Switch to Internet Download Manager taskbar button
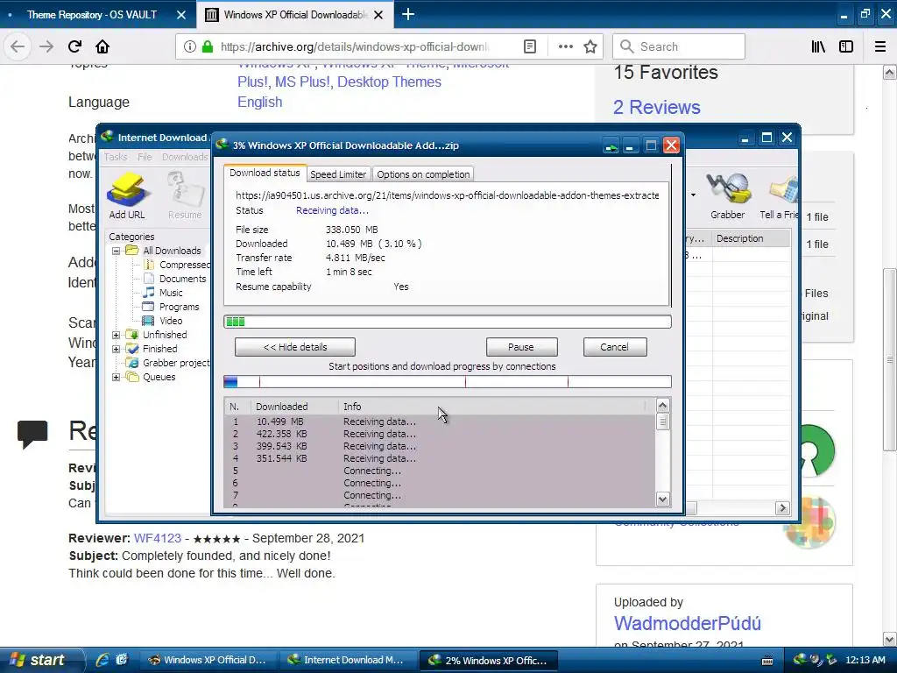The height and width of the screenshot is (673, 897). click(x=347, y=660)
